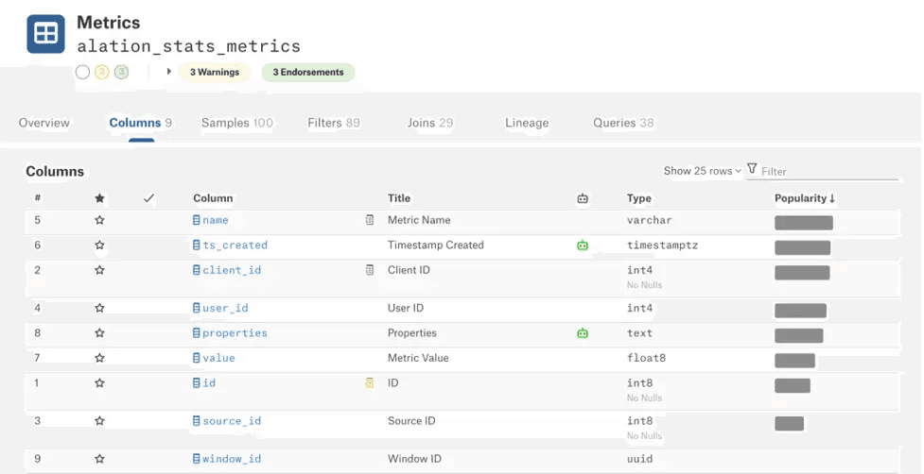Click the 3 Endorsements badge
The height and width of the screenshot is (474, 924).
308,72
